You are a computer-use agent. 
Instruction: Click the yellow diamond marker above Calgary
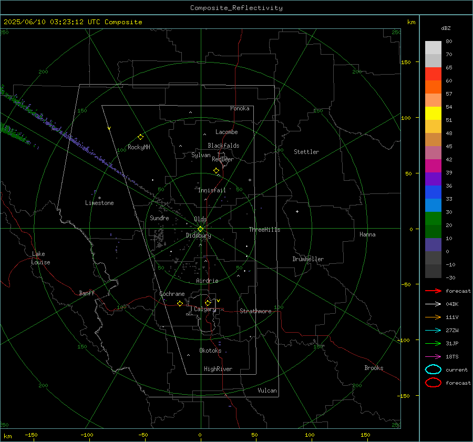click(208, 303)
